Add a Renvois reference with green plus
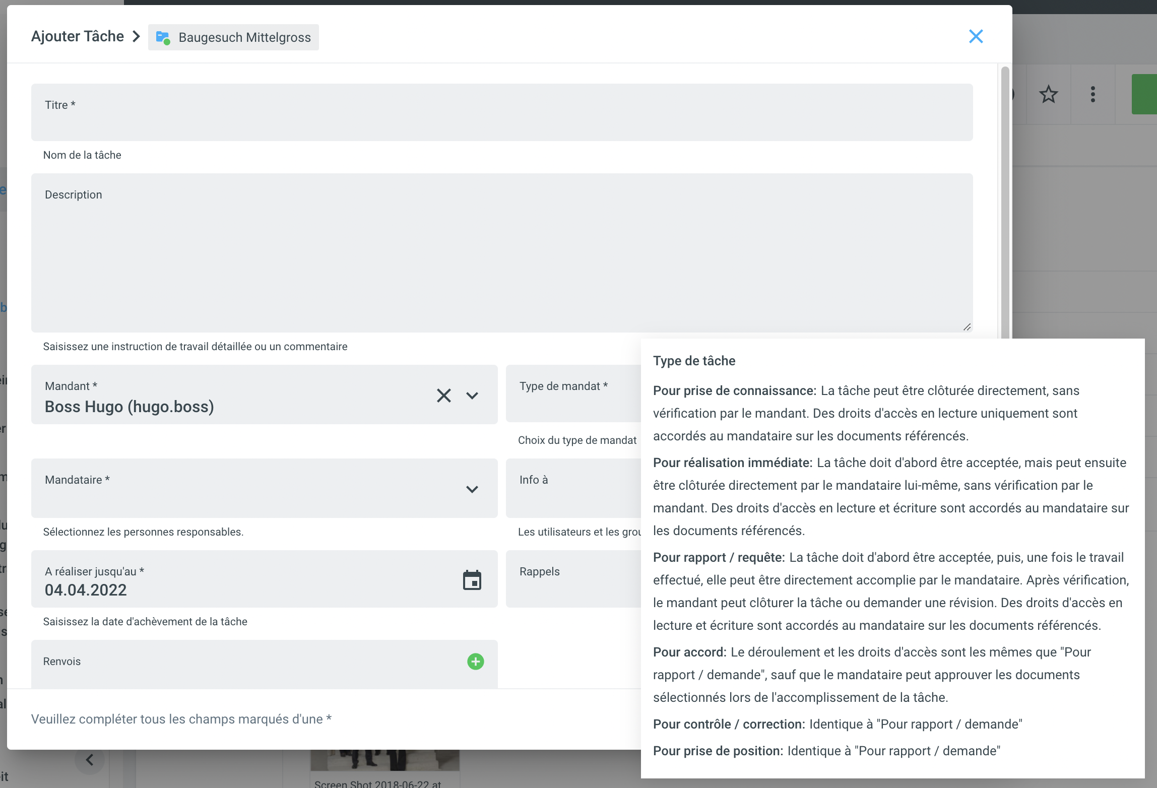Screen dimensions: 1157x788 (475, 662)
